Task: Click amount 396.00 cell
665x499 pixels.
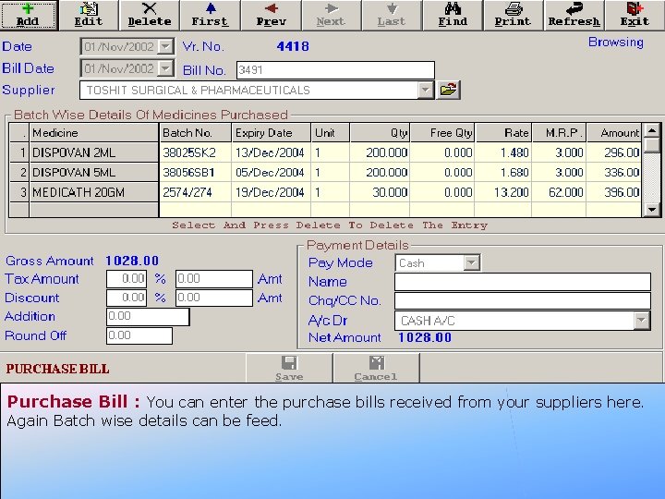Action: [x=614, y=192]
